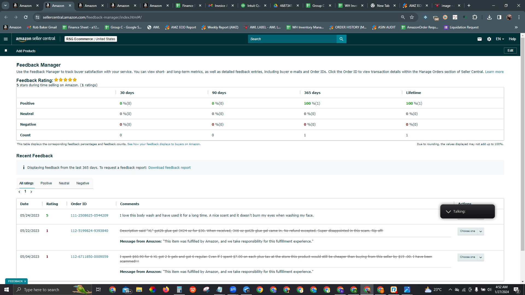View site information icon in the address bar

tap(37, 17)
